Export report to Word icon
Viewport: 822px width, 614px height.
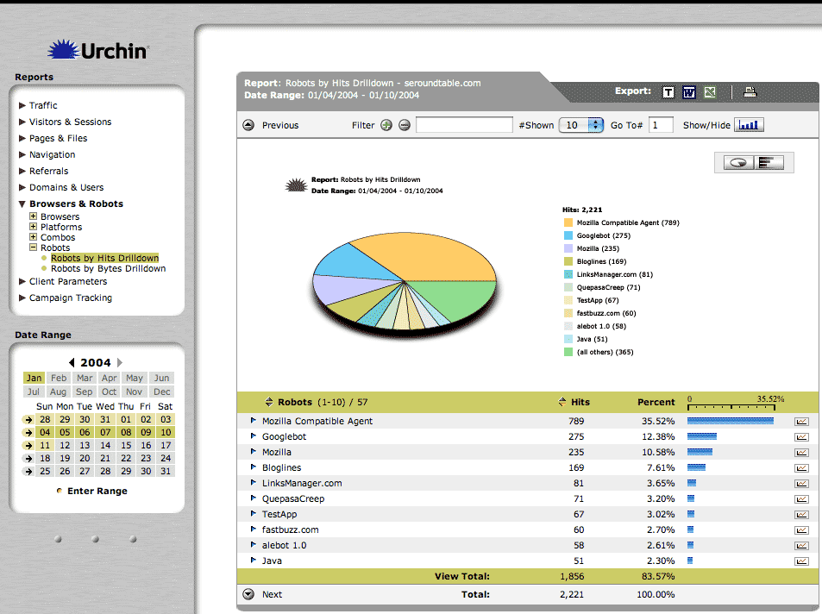pos(689,92)
